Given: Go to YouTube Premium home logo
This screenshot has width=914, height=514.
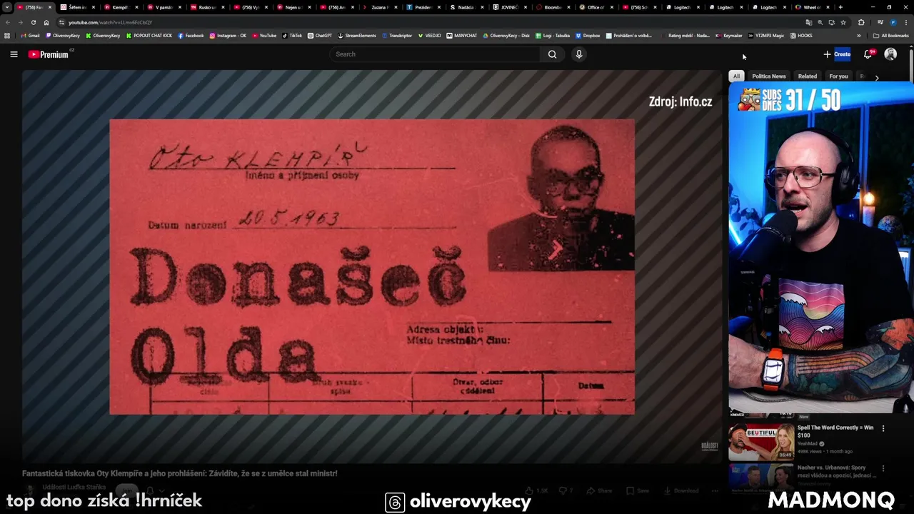Looking at the screenshot, I should point(50,54).
